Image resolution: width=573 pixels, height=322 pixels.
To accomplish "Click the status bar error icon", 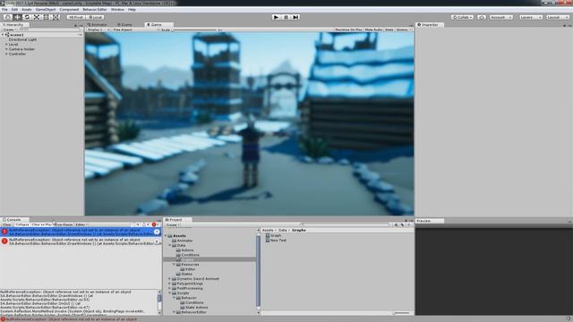I will (3, 319).
